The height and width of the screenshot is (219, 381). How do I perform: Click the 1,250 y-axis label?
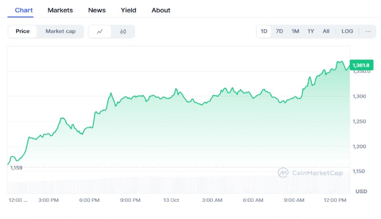[359, 121]
